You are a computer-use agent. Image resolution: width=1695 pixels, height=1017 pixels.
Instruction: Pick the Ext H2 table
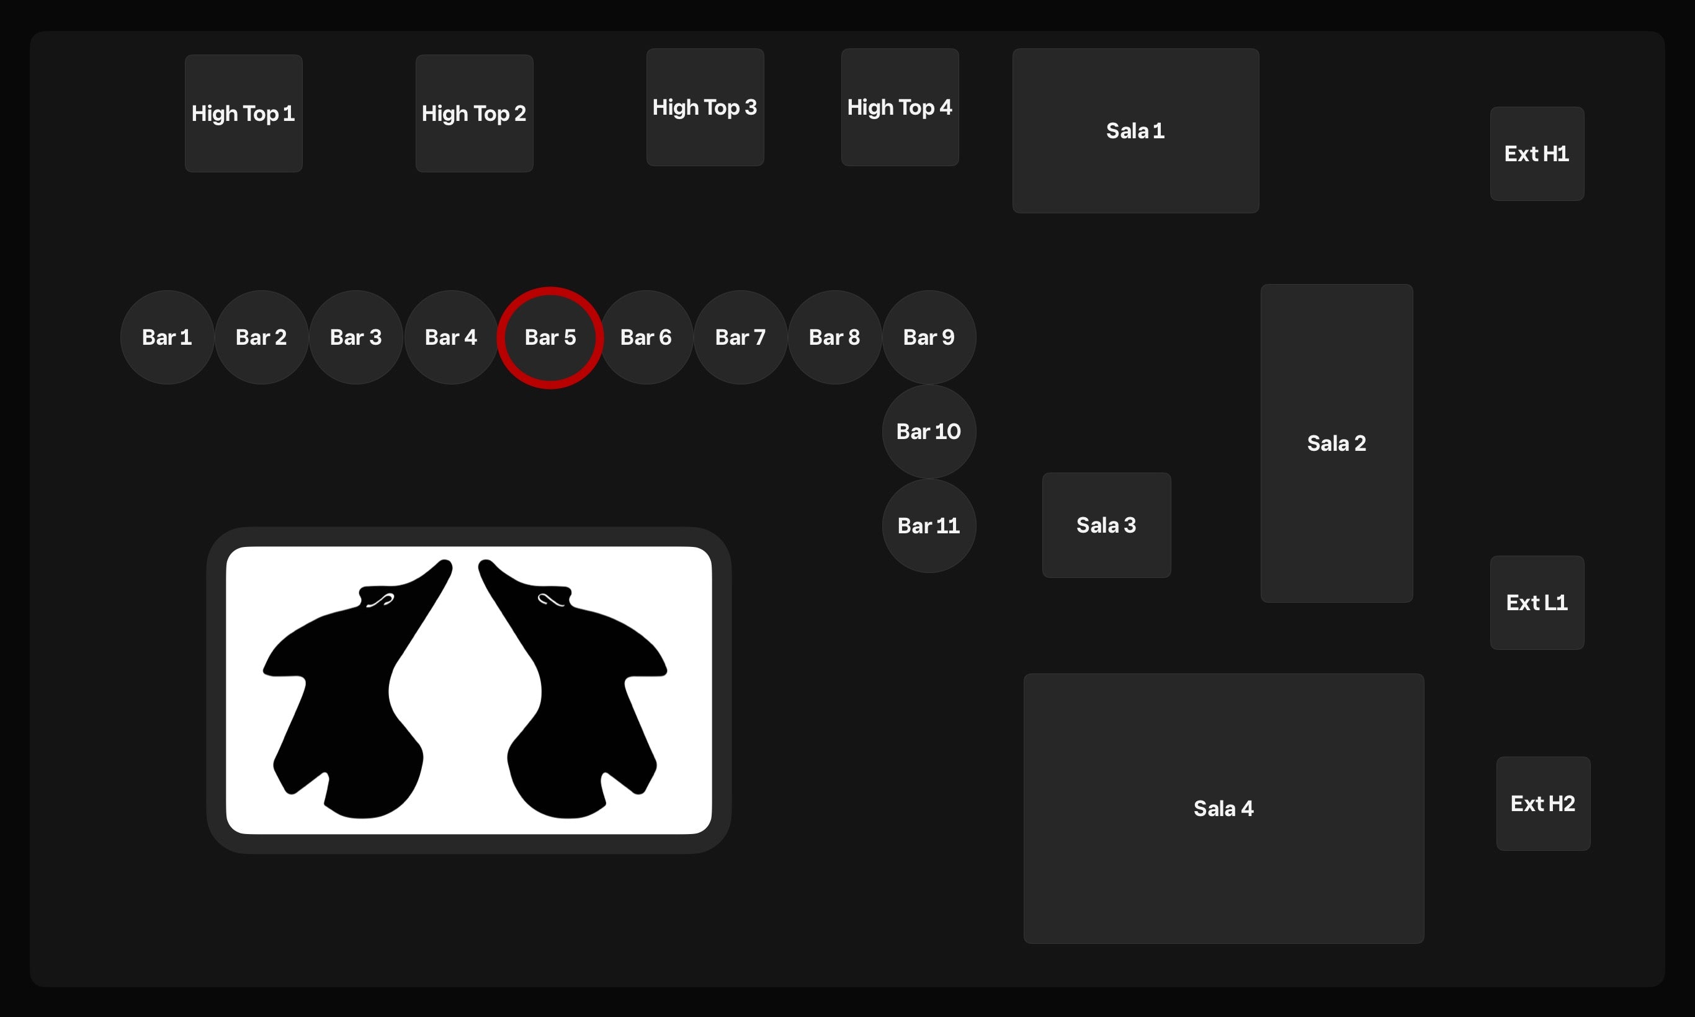(x=1543, y=803)
